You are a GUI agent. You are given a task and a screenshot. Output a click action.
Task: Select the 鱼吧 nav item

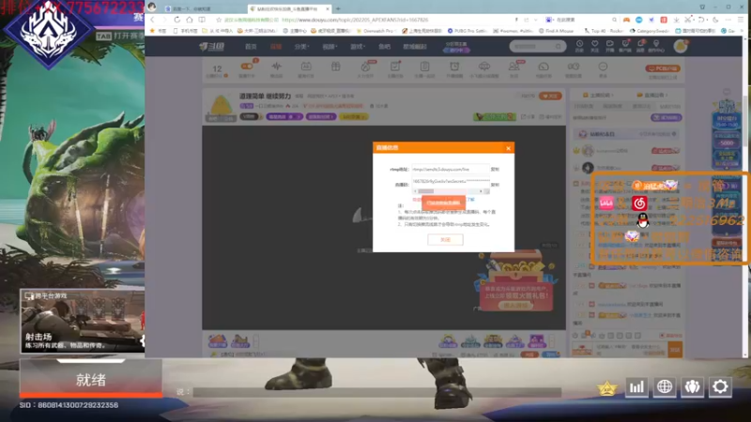[384, 46]
